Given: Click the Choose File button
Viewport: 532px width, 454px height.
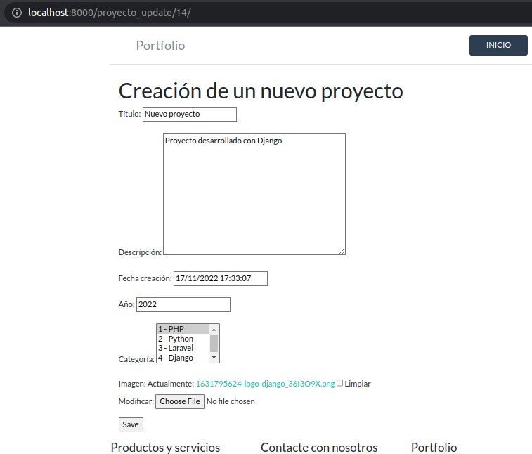Looking at the screenshot, I should point(179,401).
